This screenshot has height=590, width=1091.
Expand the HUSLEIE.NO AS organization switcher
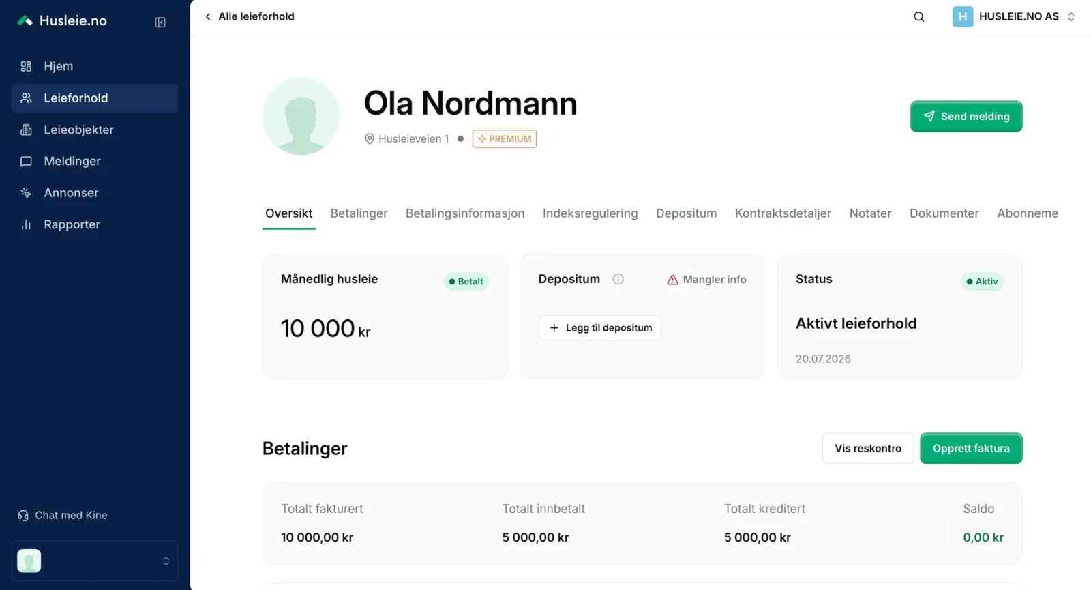pyautogui.click(x=1014, y=16)
